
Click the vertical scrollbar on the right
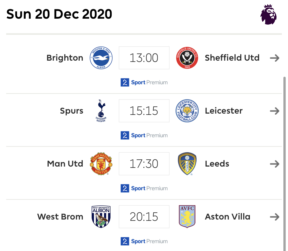tap(284, 163)
